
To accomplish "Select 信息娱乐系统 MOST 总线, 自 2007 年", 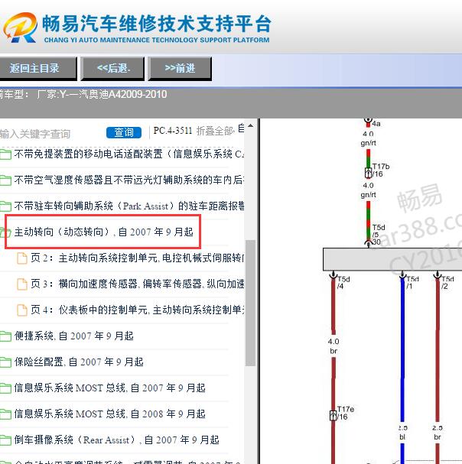I will pyautogui.click(x=109, y=388).
